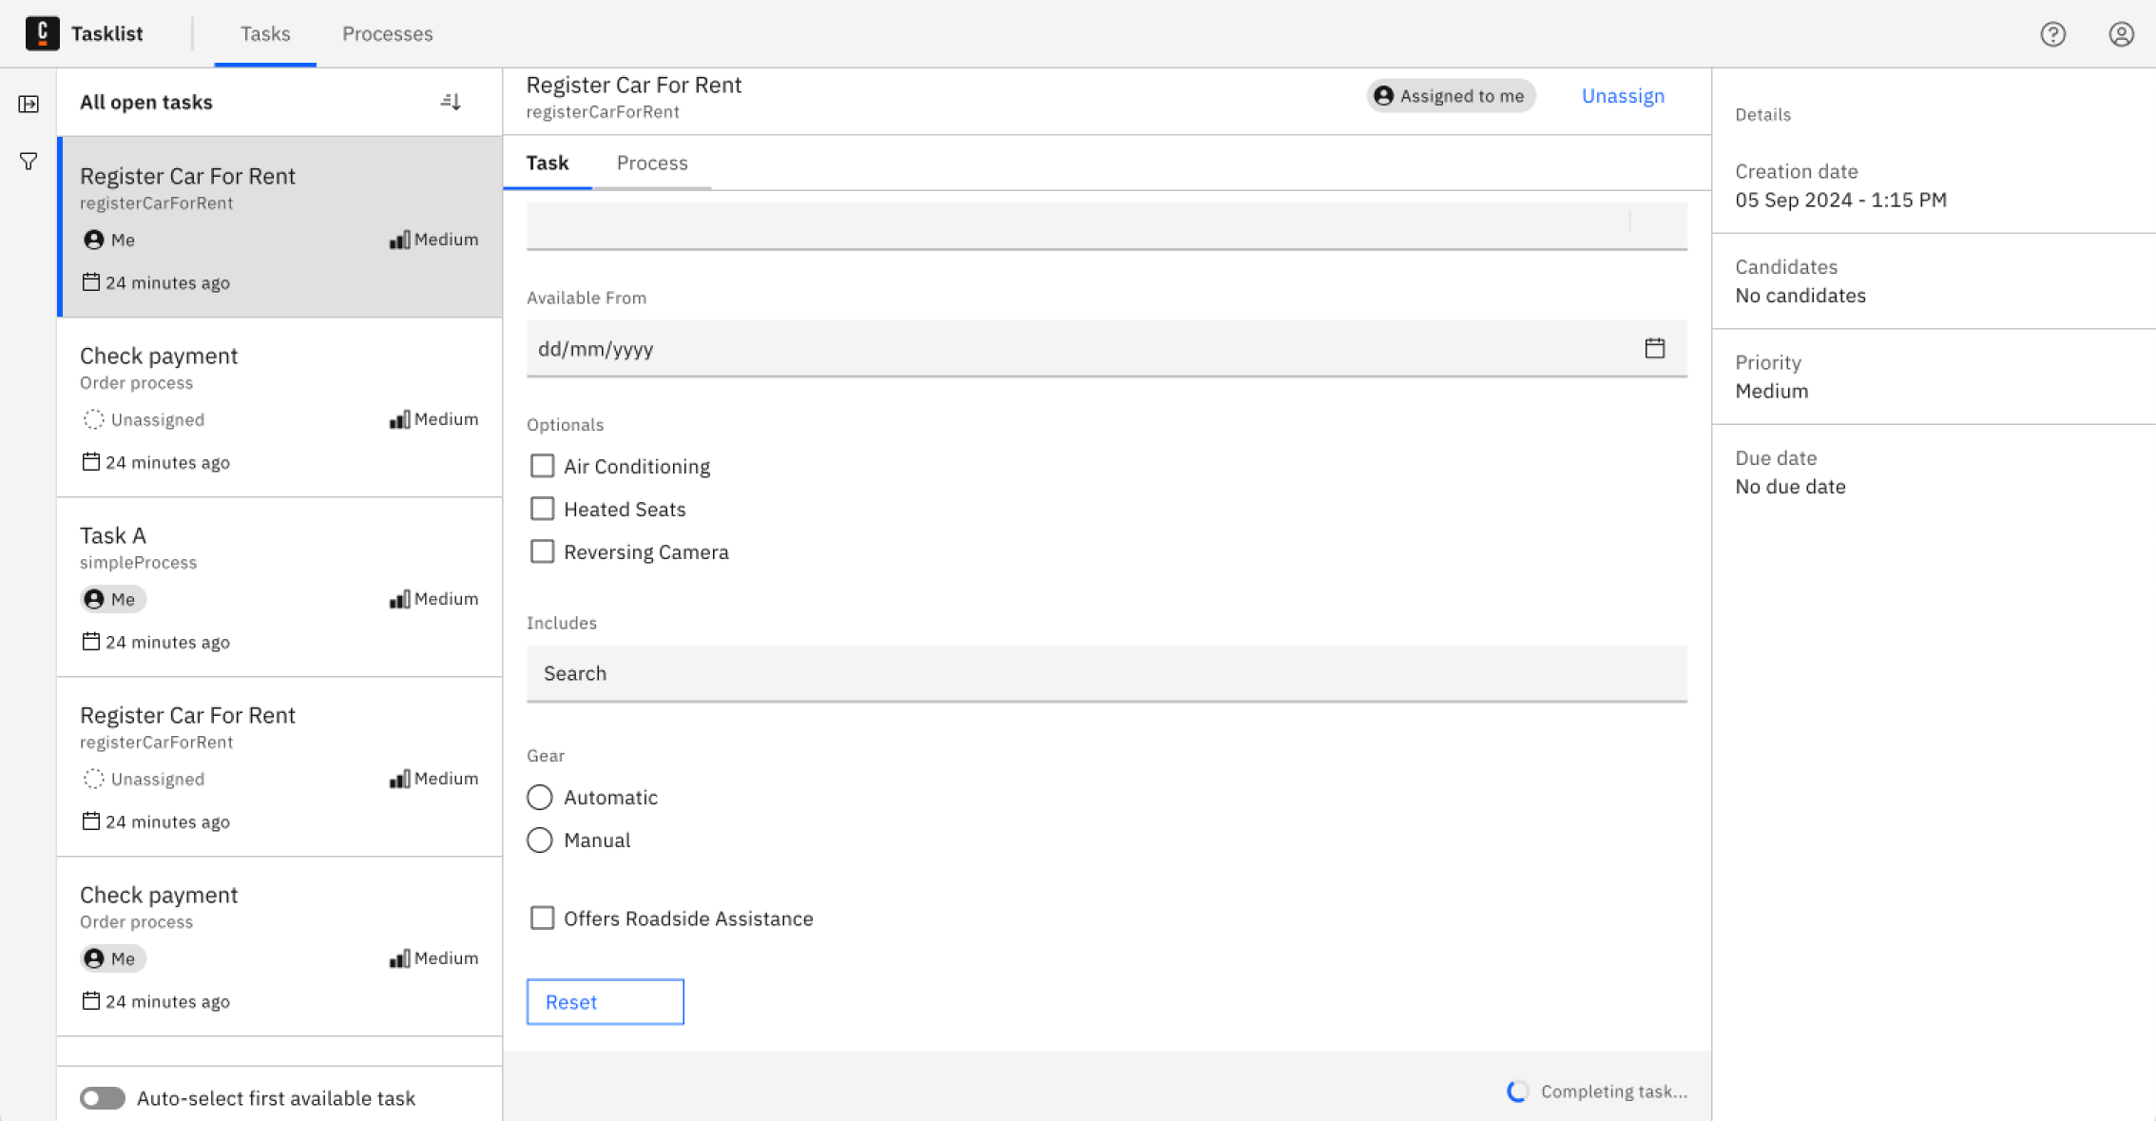This screenshot has width=2156, height=1121.
Task: Select Manual gear
Action: 539,840
